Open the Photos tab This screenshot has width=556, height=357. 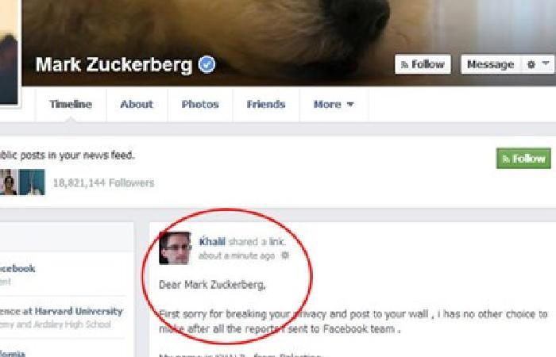pyautogui.click(x=200, y=105)
